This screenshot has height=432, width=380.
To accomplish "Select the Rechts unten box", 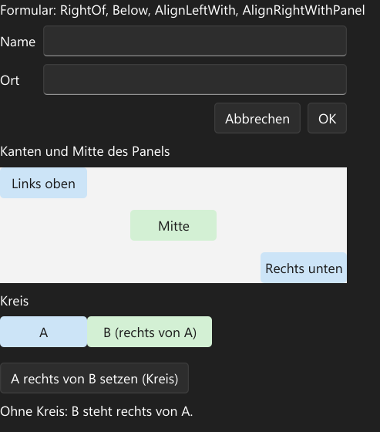I will click(304, 268).
